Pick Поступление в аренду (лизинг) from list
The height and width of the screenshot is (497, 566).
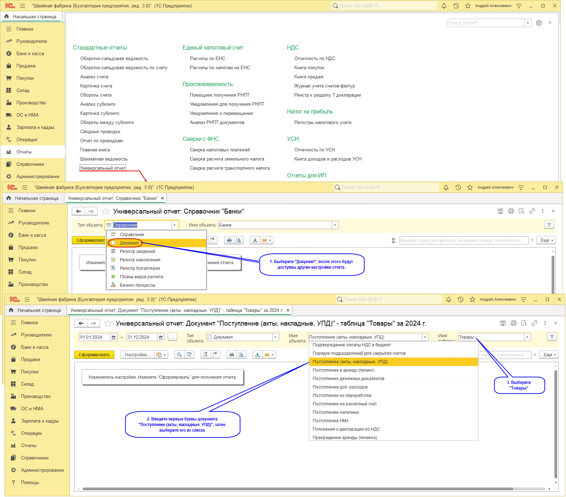pyautogui.click(x=393, y=370)
